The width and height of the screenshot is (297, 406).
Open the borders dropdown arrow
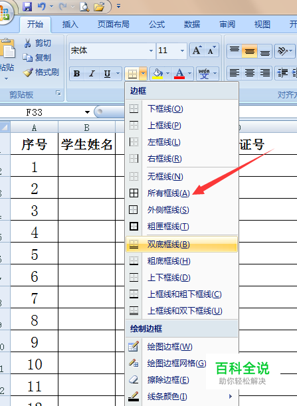pyautogui.click(x=144, y=74)
